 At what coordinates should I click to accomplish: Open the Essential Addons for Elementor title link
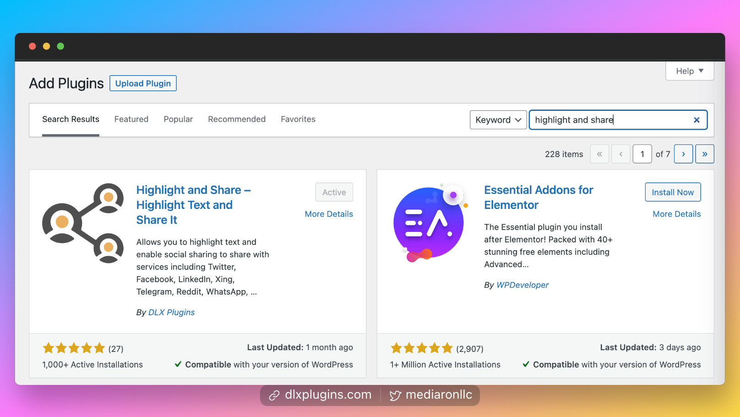click(539, 198)
